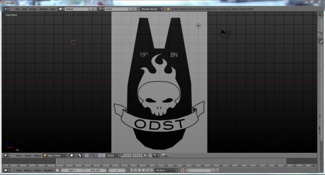Image resolution: width=325 pixels, height=175 pixels.
Task: Open the Object Mode dropdown
Action: coord(56,155)
